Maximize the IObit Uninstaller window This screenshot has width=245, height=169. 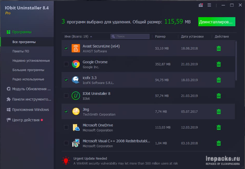tap(232, 5)
